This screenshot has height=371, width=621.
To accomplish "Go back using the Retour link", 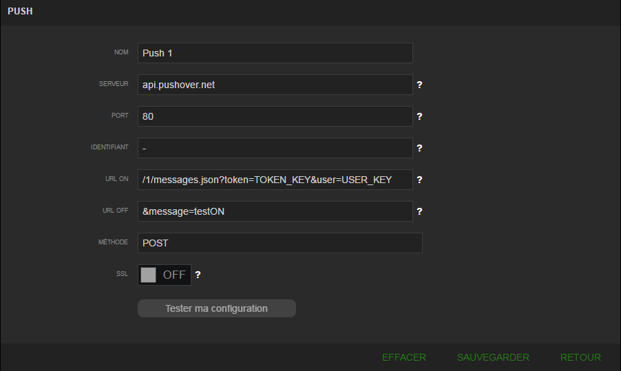I will click(580, 357).
